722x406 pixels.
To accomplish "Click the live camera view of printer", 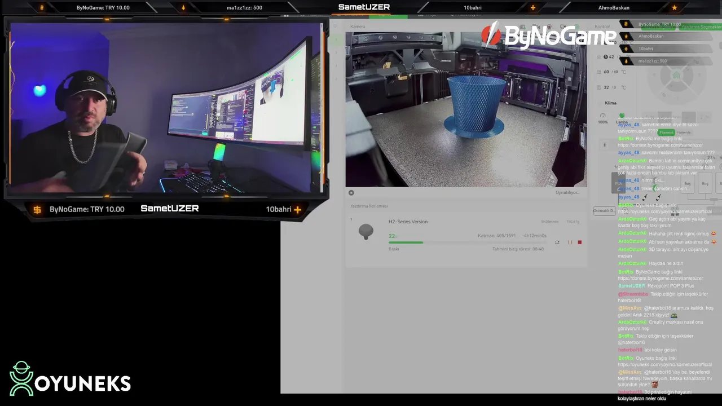I will (x=466, y=109).
